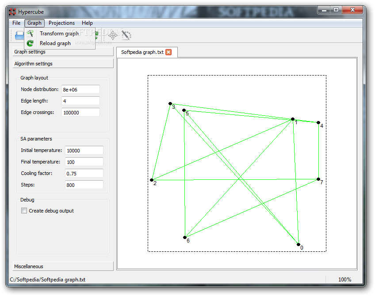Click the move/pan arrows toolbar icon
This screenshot has height=296, width=375.
coord(113,35)
